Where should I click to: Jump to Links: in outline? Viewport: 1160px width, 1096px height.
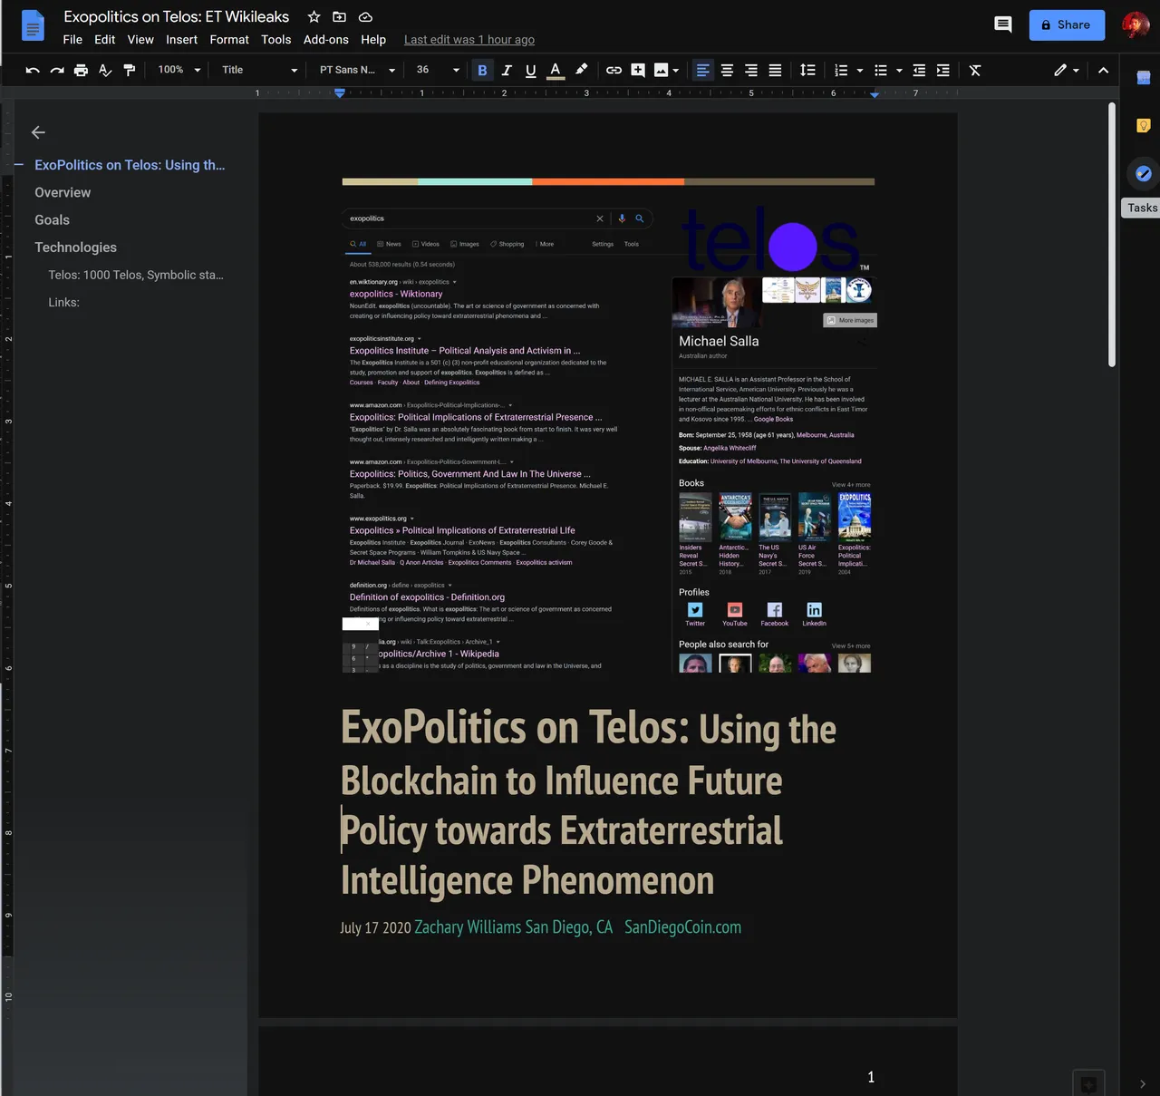[63, 302]
